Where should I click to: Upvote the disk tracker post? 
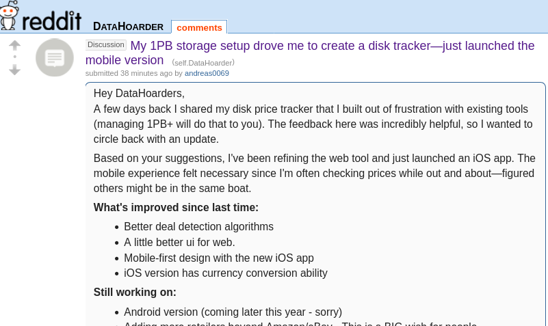[14, 45]
